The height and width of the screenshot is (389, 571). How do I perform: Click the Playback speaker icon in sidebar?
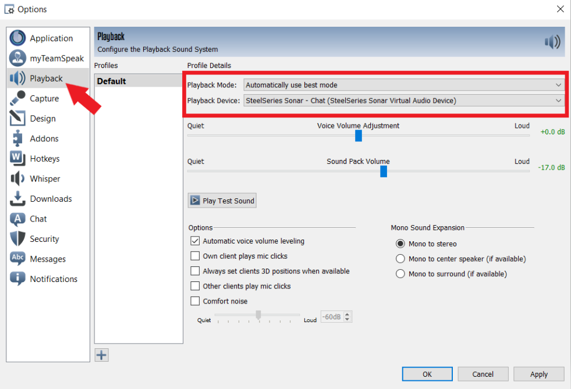point(17,78)
